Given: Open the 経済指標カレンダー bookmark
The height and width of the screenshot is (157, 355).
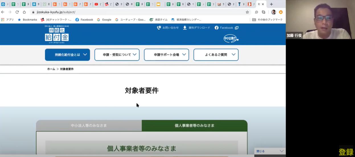Looking at the screenshot, I should [186, 20].
